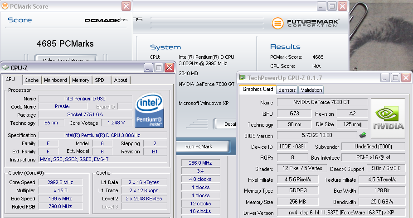Close the CPU-Z window
Image resolution: width=413 pixels, height=218 pixels.
(x=170, y=68)
